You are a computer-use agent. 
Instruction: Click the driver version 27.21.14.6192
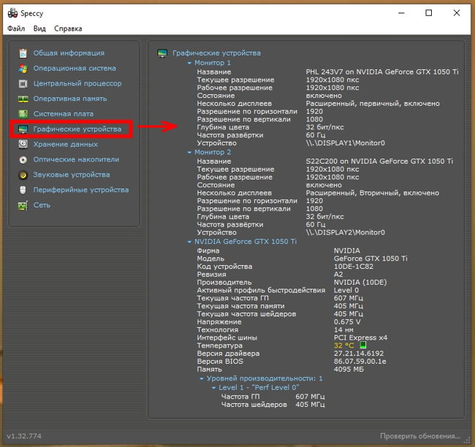[x=359, y=354]
